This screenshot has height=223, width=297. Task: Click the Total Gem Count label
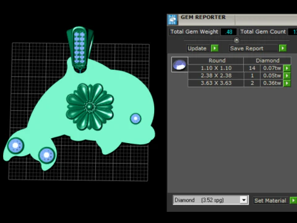coord(263,32)
